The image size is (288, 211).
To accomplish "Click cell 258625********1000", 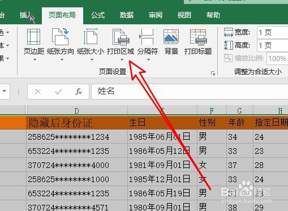I will (x=77, y=179).
